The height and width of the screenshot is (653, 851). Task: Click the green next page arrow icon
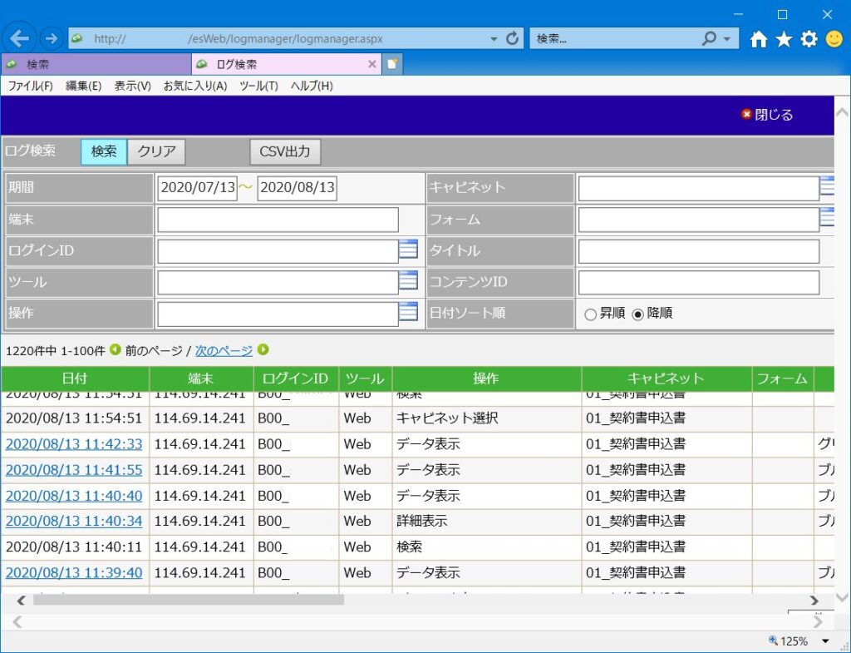263,350
